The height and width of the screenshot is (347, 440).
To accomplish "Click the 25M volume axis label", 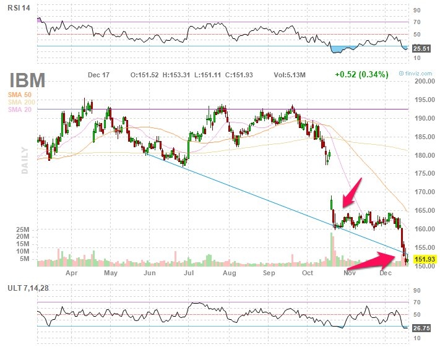I will click(23, 229).
